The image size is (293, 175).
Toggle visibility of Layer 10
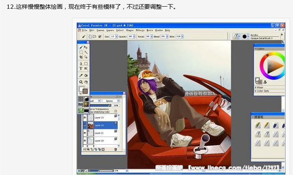coord(85,141)
